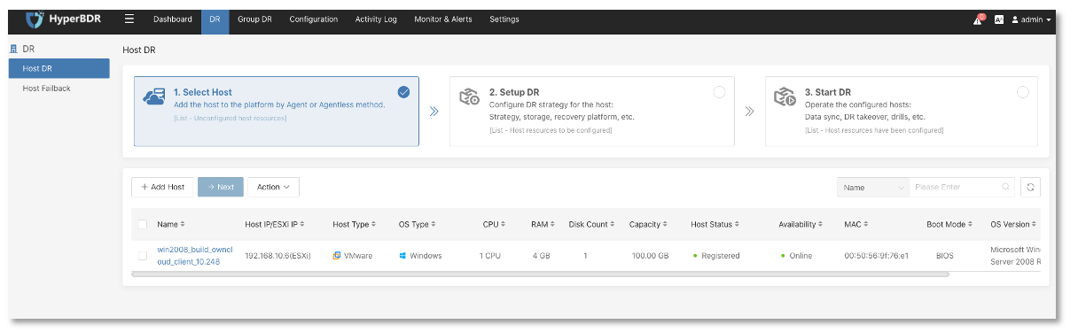Screen dimensions: 1078x332
Task: Click the Select Host cloud-server icon
Action: click(x=154, y=97)
